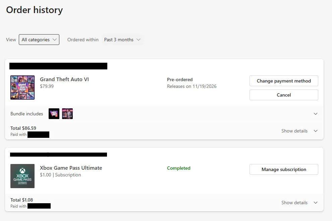Expand the Bundle includes chevron

(x=316, y=114)
